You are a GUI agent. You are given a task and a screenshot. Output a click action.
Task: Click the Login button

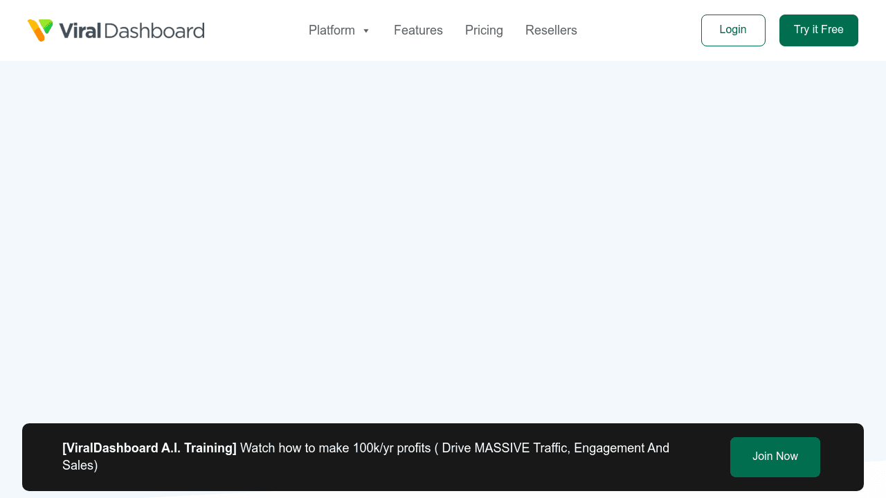point(733,30)
